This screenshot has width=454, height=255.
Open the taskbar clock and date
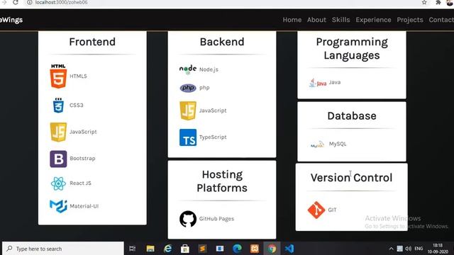point(438,249)
